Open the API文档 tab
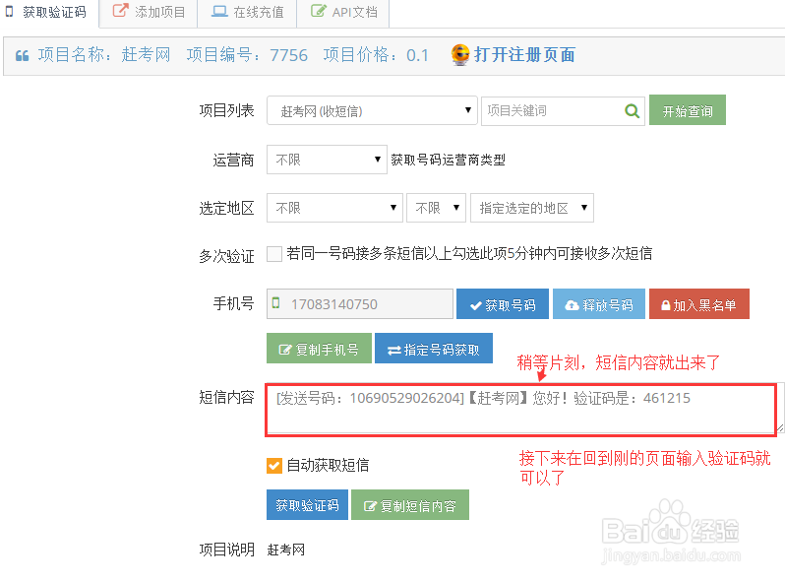 tap(343, 12)
